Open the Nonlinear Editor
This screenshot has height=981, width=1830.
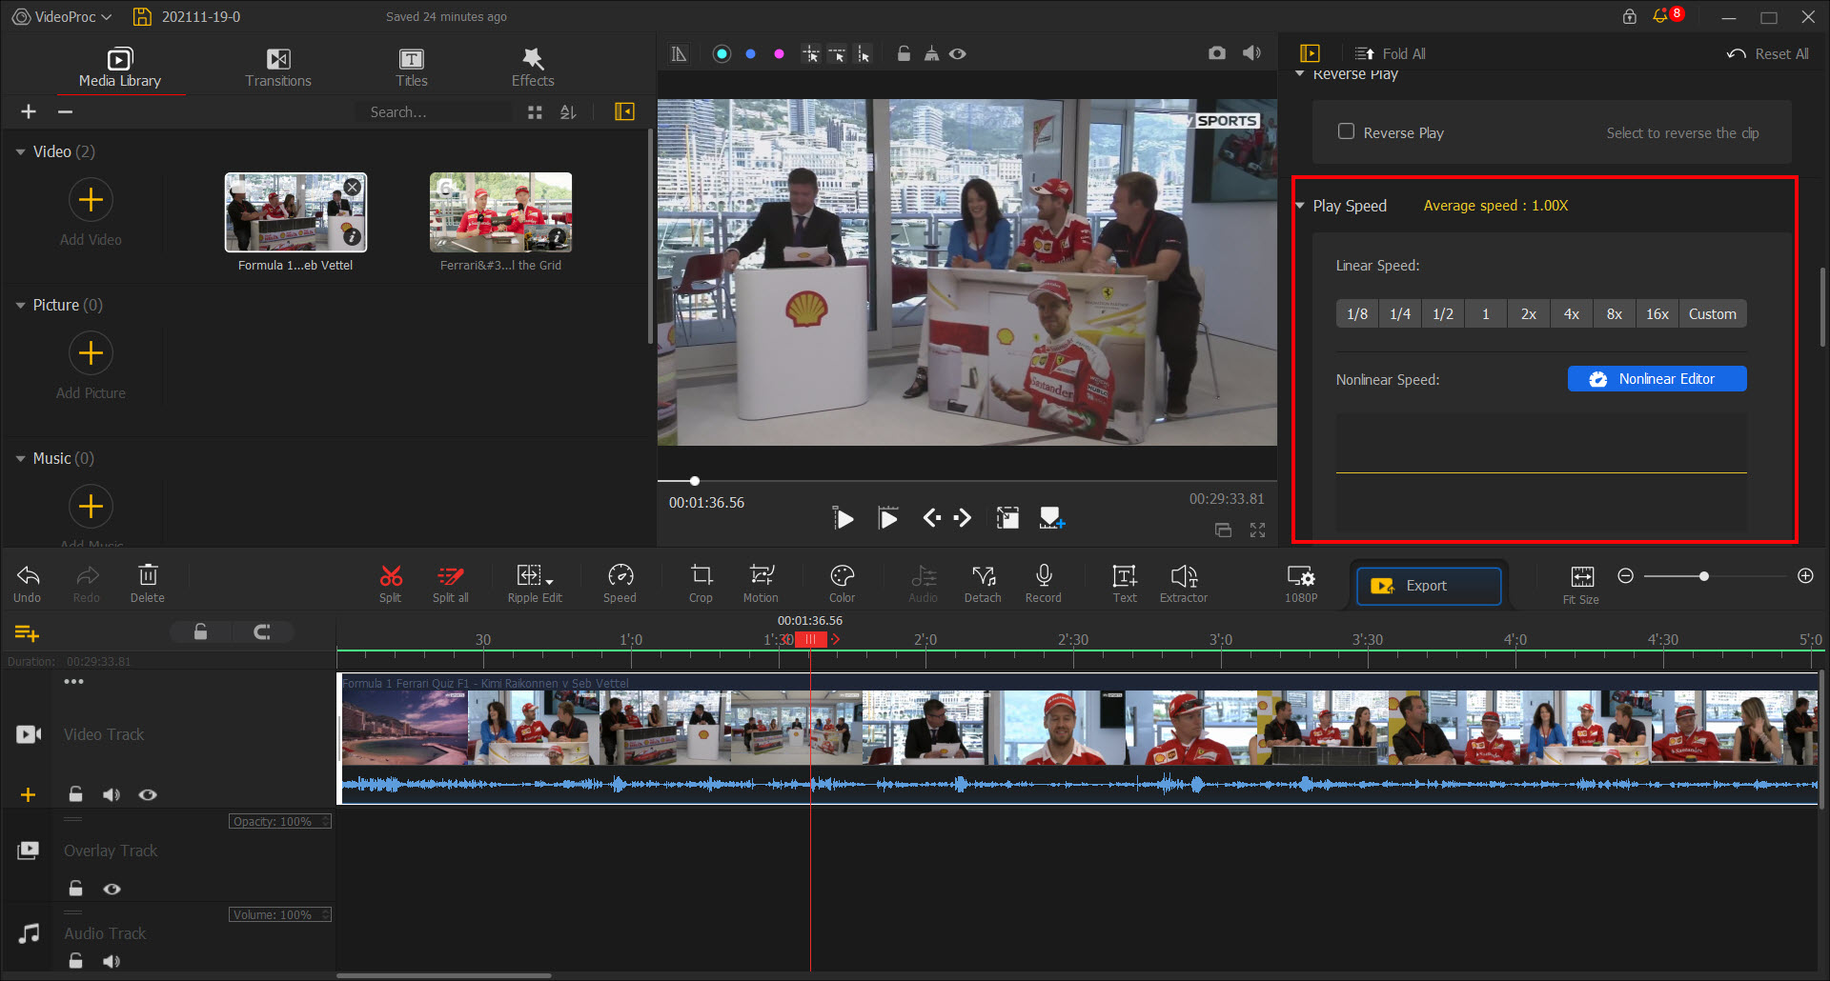click(1657, 378)
